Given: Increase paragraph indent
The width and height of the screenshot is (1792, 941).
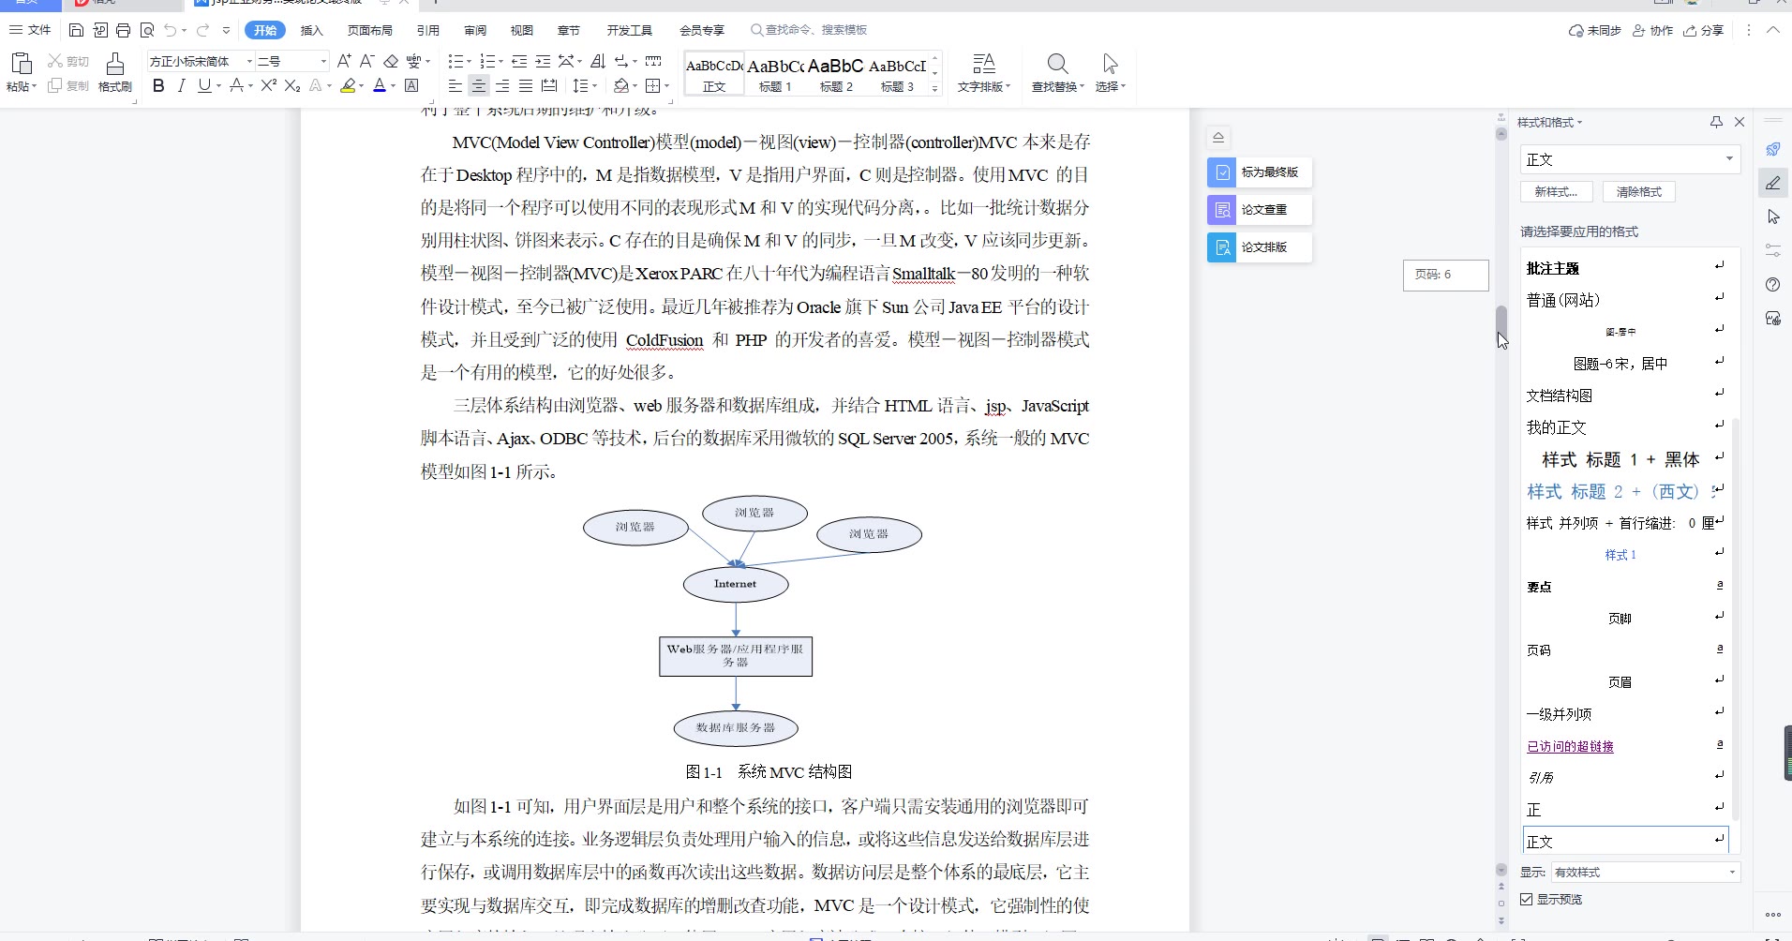Looking at the screenshot, I should click(x=543, y=61).
